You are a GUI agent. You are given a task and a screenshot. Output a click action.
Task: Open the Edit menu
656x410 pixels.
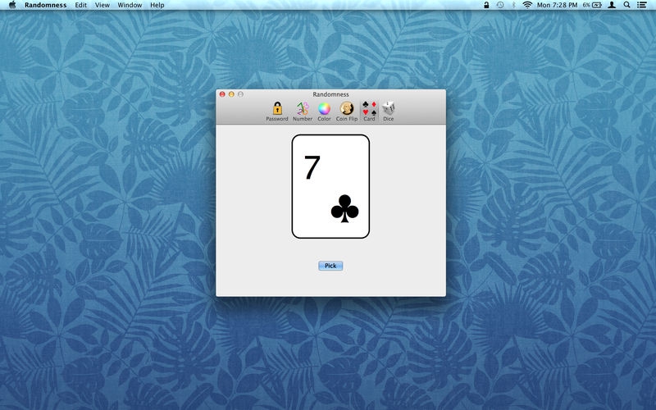[x=80, y=5]
